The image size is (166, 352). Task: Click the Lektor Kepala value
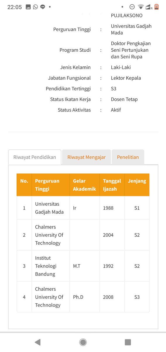[x=126, y=78]
